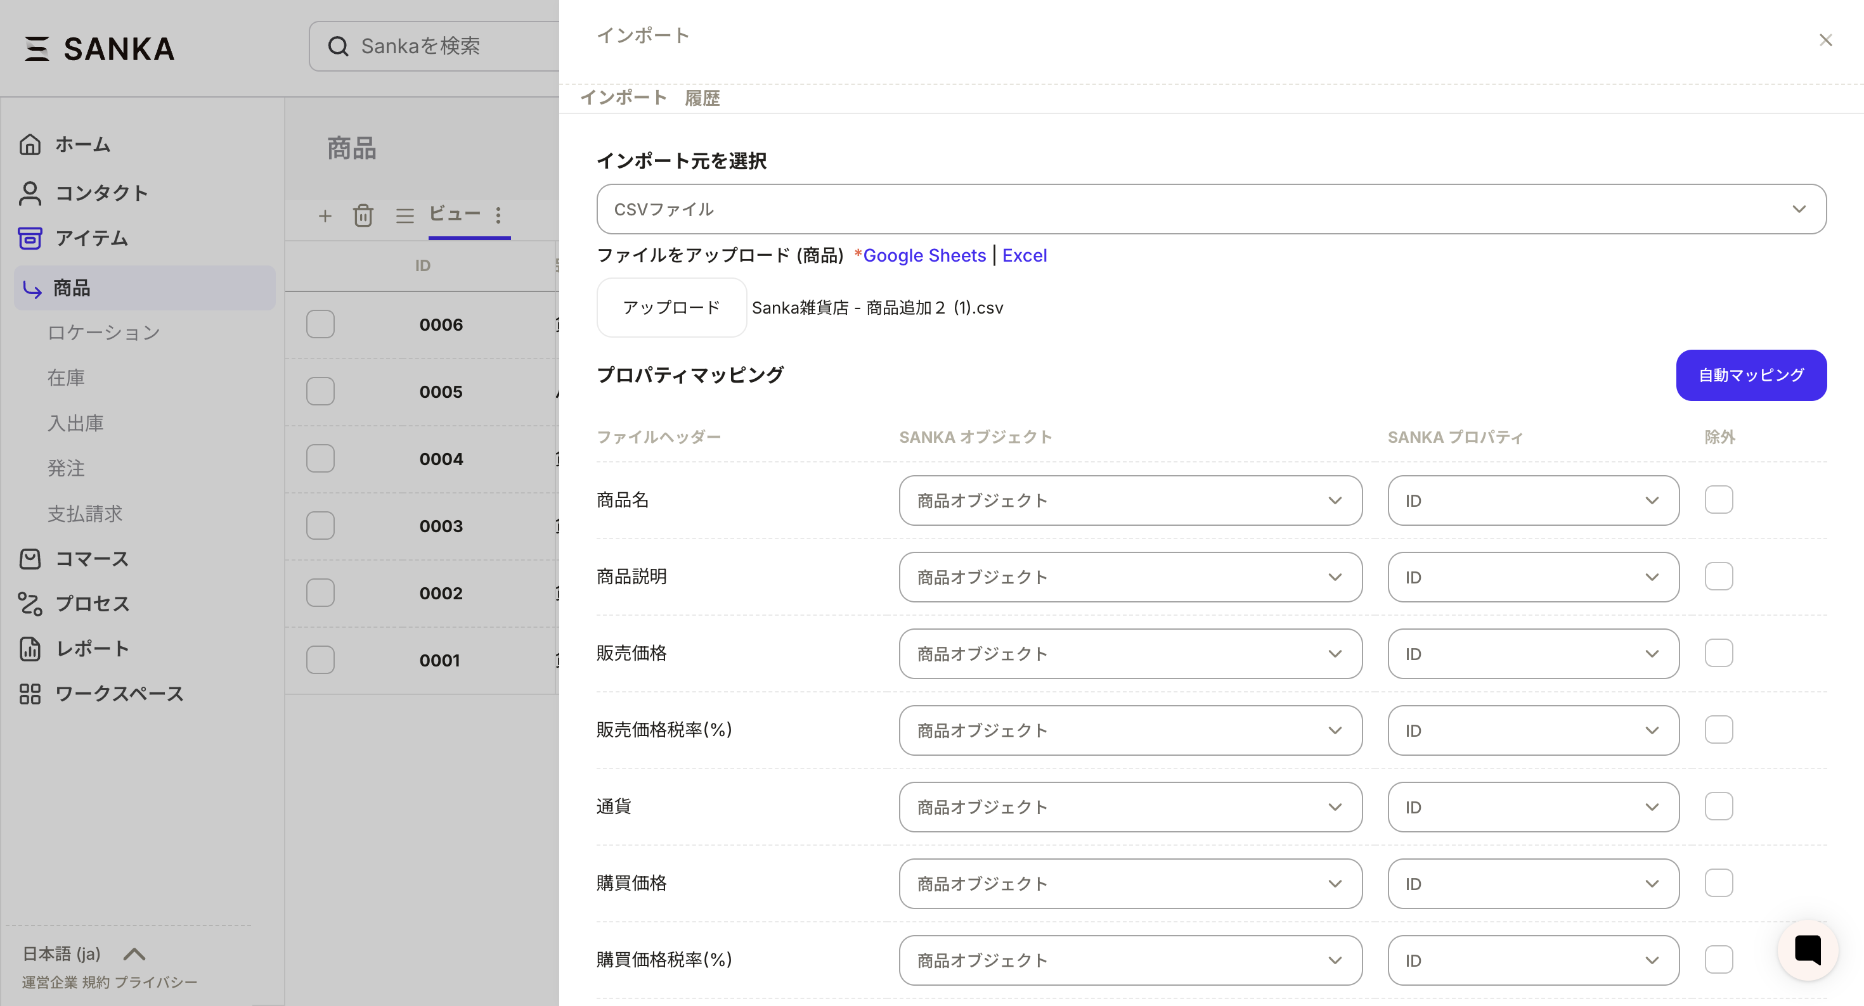
Task: Open the Workspace grid icon
Action: click(30, 694)
